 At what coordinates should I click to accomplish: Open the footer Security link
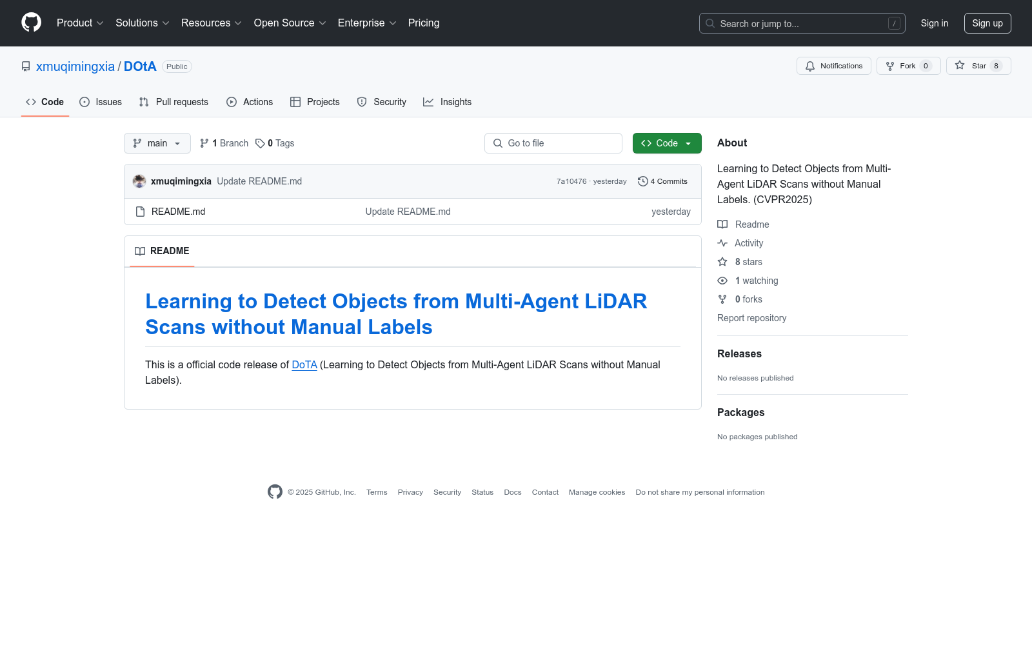(x=447, y=492)
